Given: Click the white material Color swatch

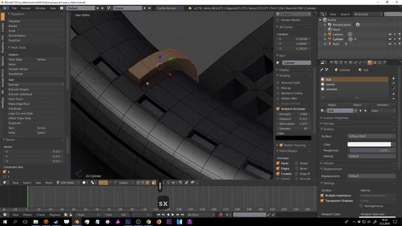Looking at the screenshot, I should 369,144.
